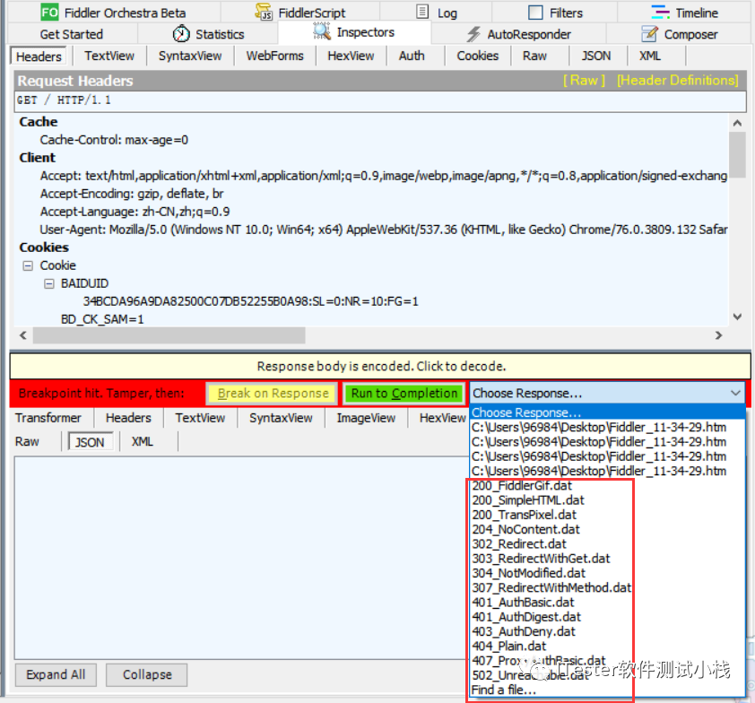This screenshot has height=703, width=755.
Task: Open the Header Definitions link
Action: point(678,81)
